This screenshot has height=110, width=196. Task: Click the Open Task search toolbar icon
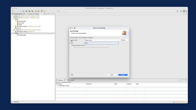[x=44, y=11]
